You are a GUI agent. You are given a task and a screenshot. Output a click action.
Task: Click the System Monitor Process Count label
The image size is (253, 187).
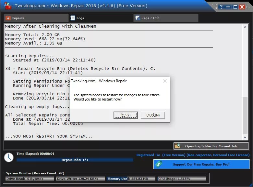pyautogui.click(x=35, y=173)
